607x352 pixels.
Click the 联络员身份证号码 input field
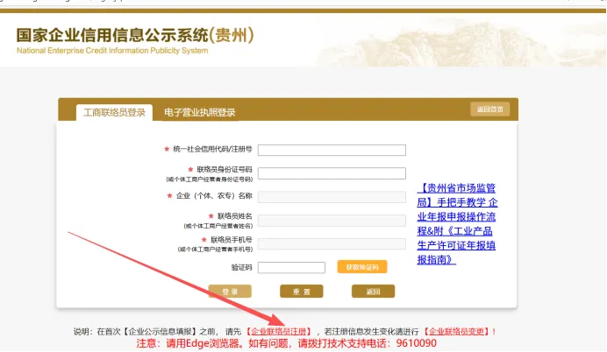point(332,173)
